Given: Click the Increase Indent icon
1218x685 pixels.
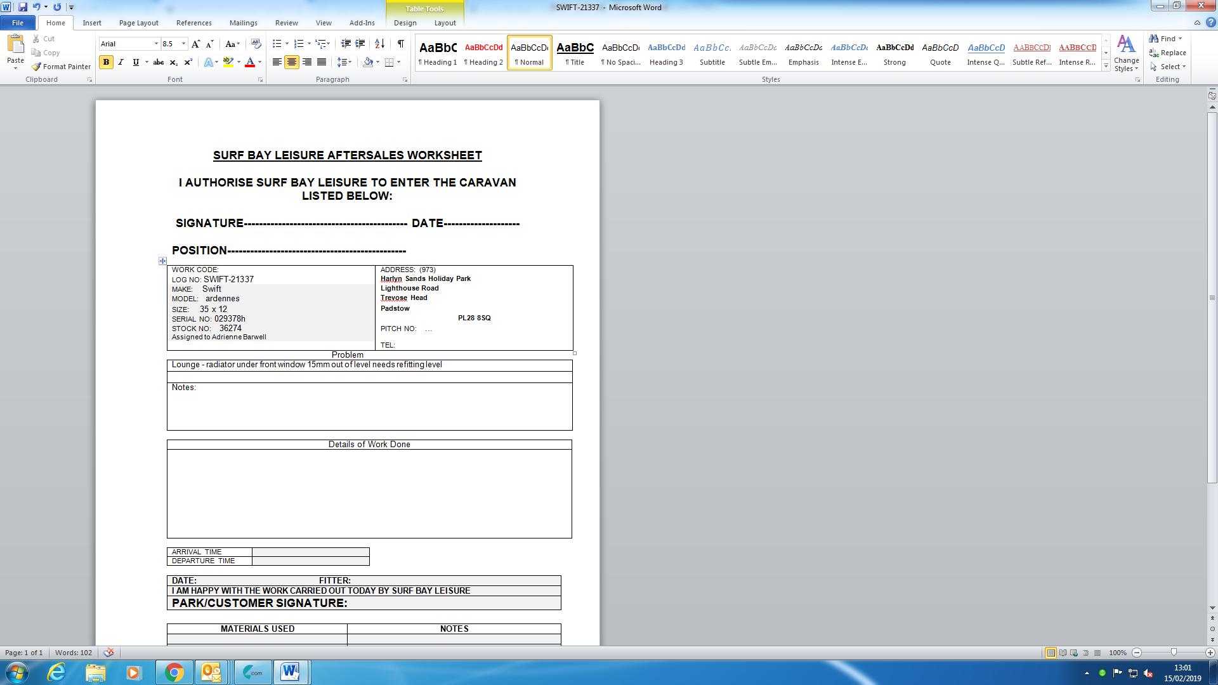Looking at the screenshot, I should pos(360,44).
